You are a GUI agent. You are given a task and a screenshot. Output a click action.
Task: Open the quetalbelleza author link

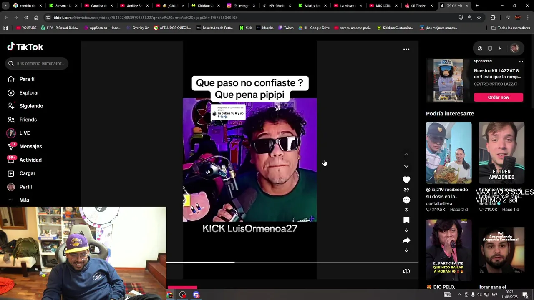click(439, 203)
